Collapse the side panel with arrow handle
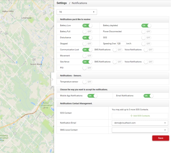Screen dimensions: 171x153 [x=52, y=79]
